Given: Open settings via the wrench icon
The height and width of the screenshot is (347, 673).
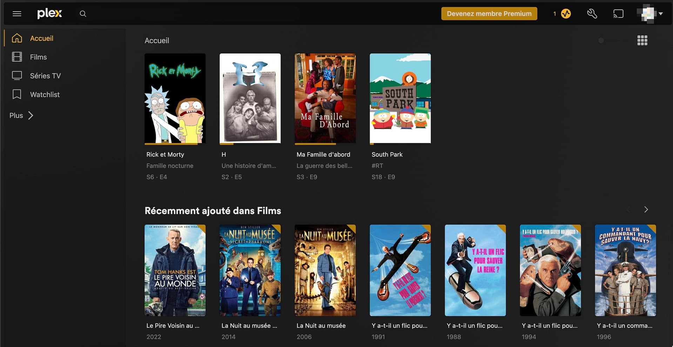Looking at the screenshot, I should 592,14.
